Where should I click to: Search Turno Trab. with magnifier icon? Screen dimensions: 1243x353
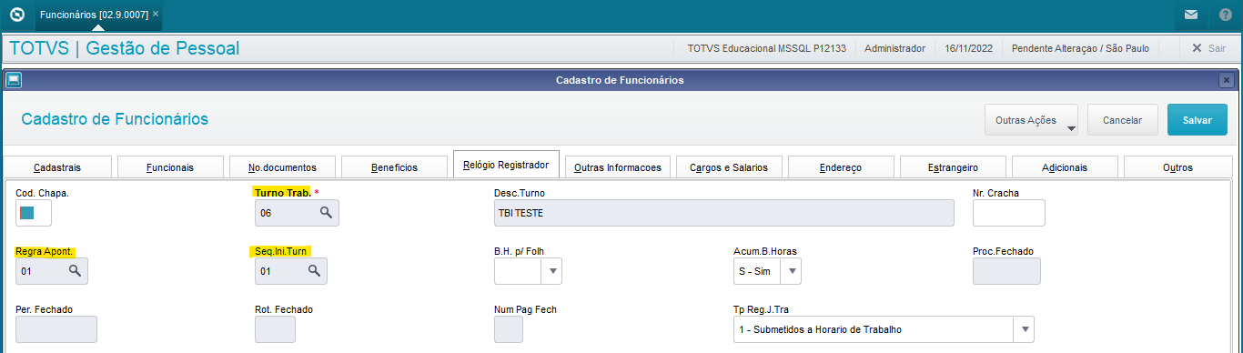pos(326,213)
